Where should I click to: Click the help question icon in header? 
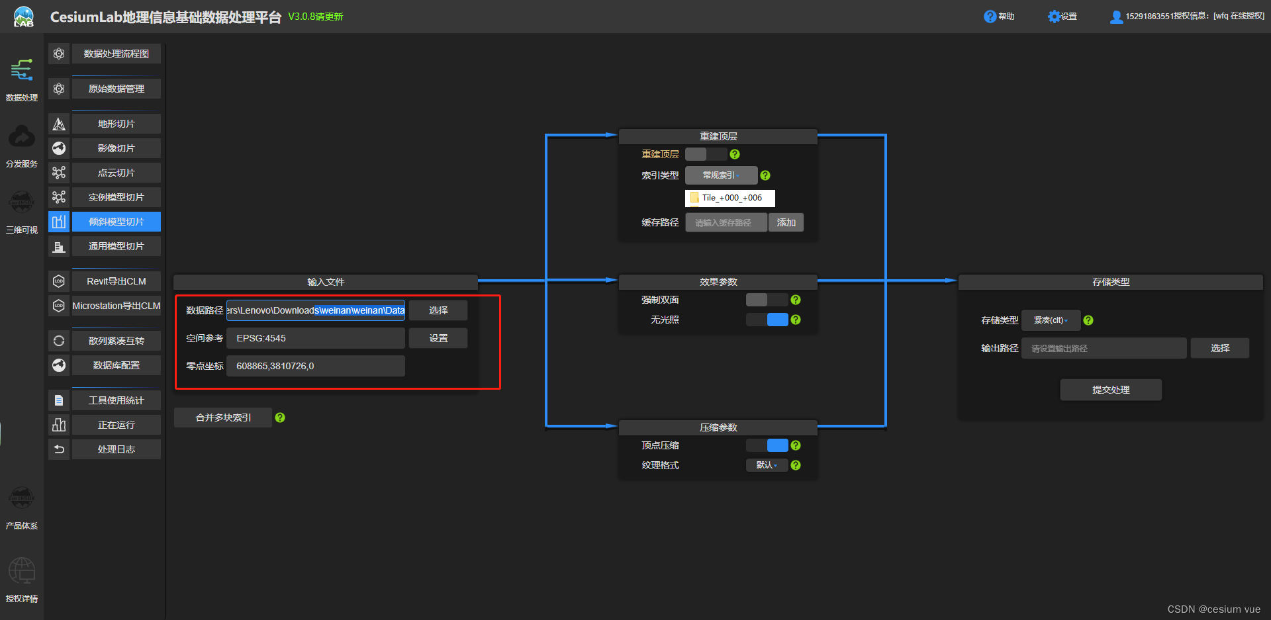click(x=990, y=17)
